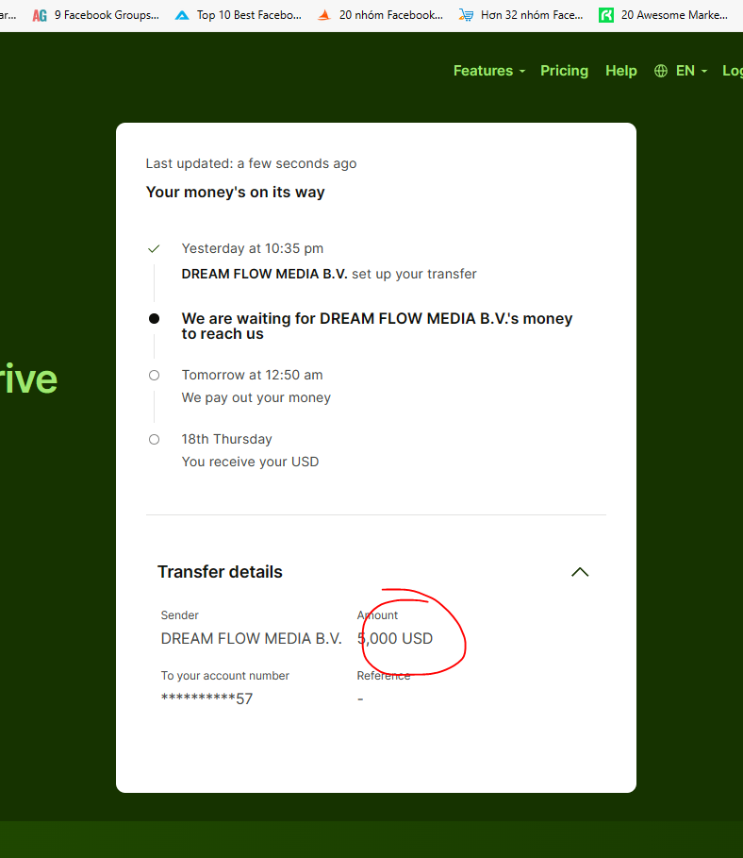Click the '18th Thursday' step circle
The width and height of the screenshot is (743, 858).
[x=155, y=440]
